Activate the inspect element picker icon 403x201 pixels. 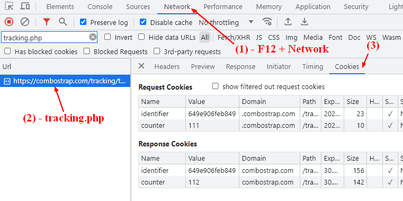(9, 6)
